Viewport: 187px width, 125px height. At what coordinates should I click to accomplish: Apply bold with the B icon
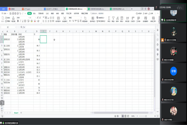pos(17,21)
